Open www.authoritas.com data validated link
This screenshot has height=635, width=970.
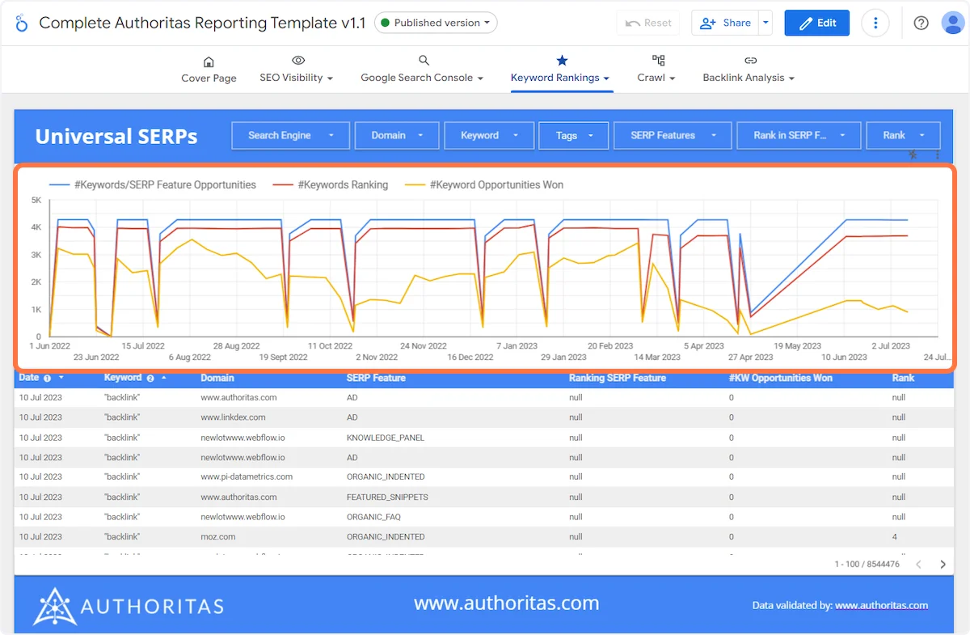coord(881,605)
